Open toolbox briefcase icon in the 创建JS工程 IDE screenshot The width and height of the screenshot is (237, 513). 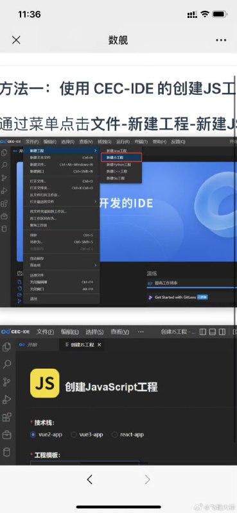pos(6,435)
